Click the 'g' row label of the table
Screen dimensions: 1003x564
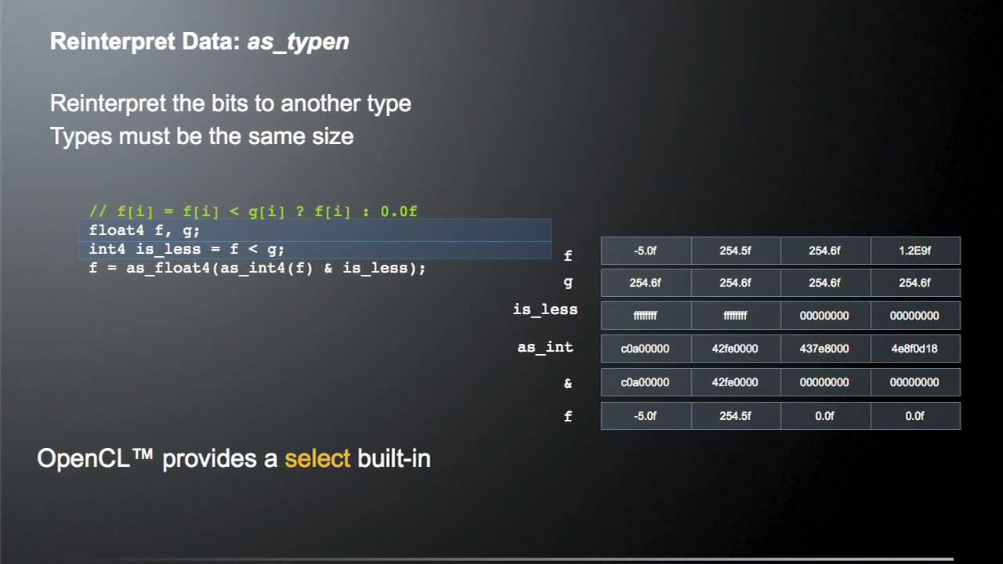point(568,283)
